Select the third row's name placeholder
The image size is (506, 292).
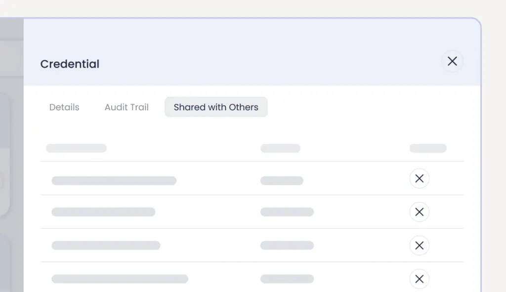click(106, 245)
